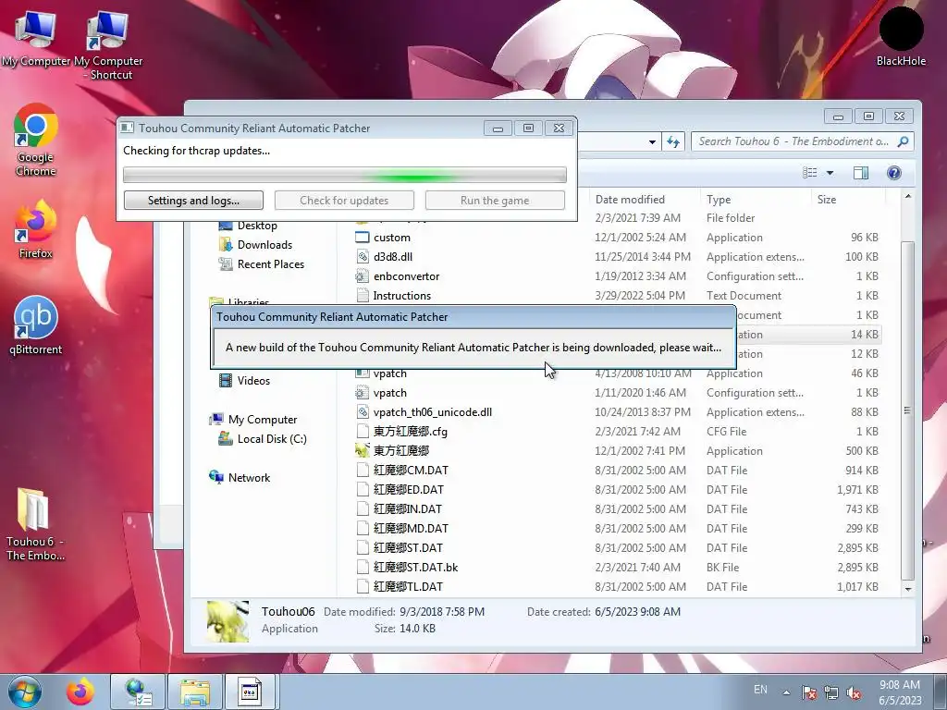Open Explorer help icon
947x710 pixels.
coord(894,173)
